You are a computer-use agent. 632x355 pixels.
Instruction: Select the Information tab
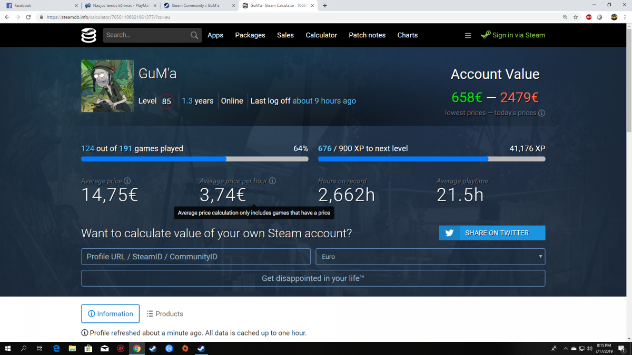[x=111, y=314]
